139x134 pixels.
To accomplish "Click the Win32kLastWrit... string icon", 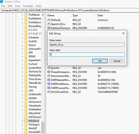I will [x=49, y=92].
